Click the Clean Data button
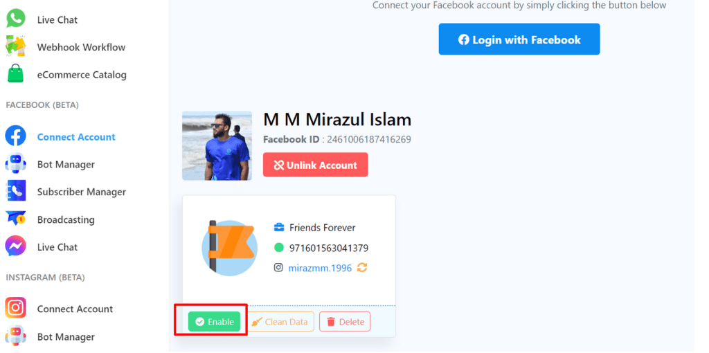Screen dimensions: 709x353 pos(280,322)
